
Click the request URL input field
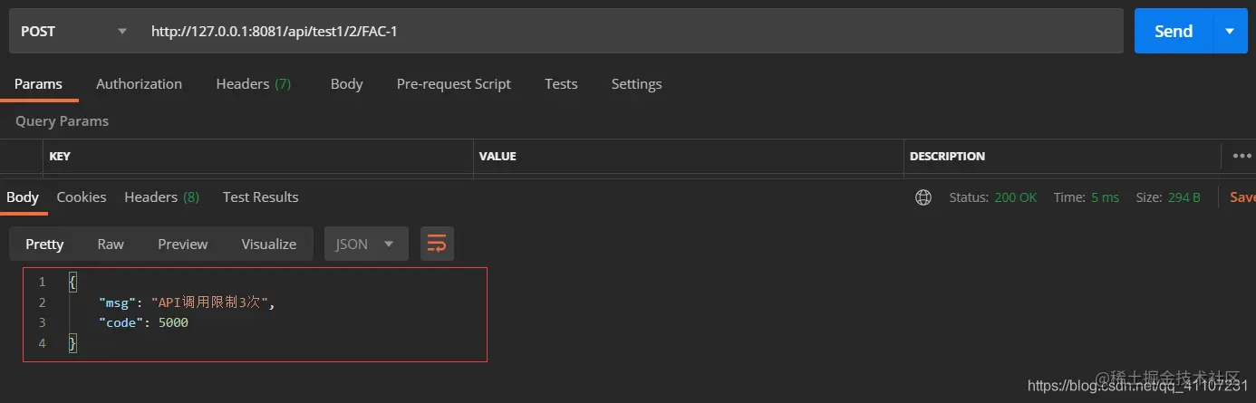coord(632,31)
